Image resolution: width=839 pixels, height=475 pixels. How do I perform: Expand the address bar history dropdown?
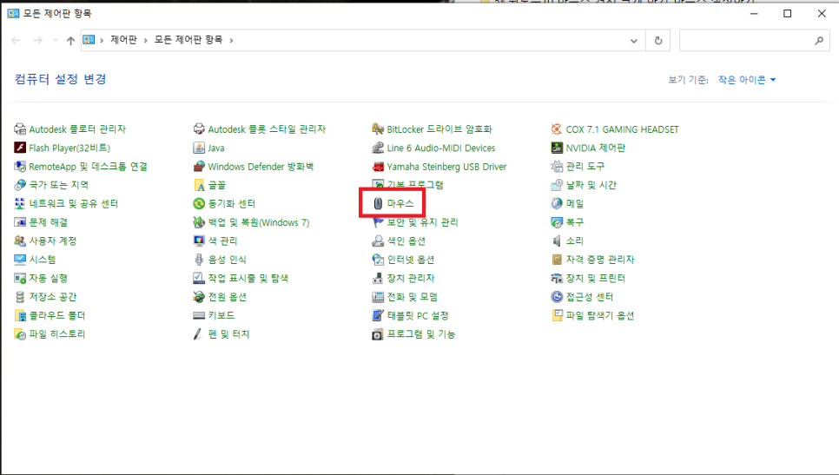click(634, 41)
